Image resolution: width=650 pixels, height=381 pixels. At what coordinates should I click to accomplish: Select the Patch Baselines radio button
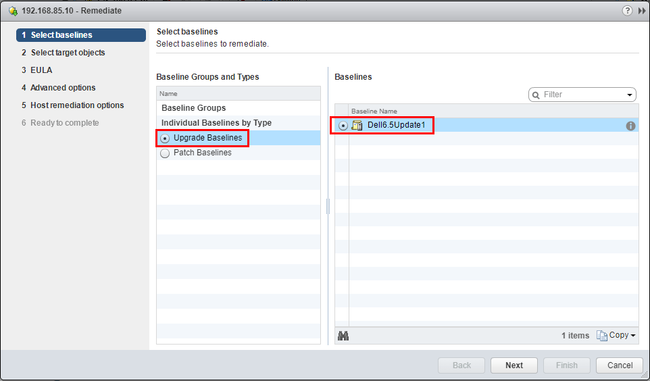coord(165,153)
